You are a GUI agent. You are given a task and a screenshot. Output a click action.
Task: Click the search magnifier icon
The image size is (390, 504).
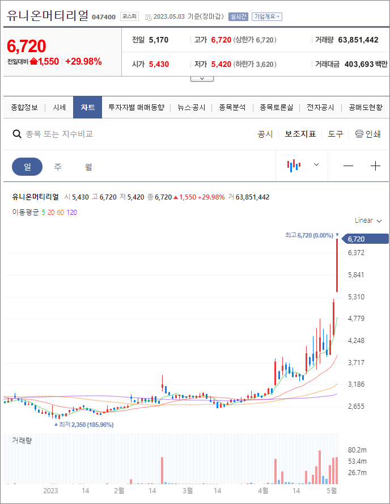click(x=16, y=134)
